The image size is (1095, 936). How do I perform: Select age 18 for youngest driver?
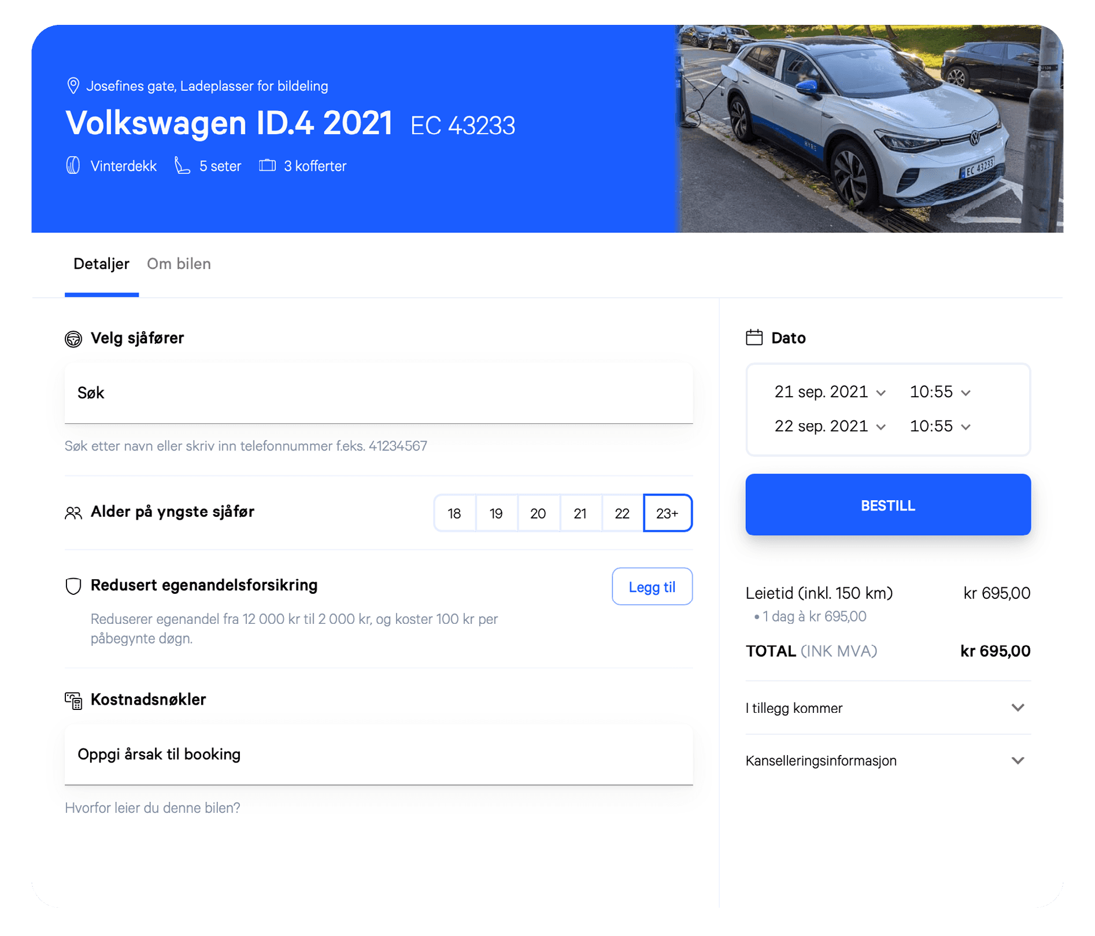[x=454, y=513]
